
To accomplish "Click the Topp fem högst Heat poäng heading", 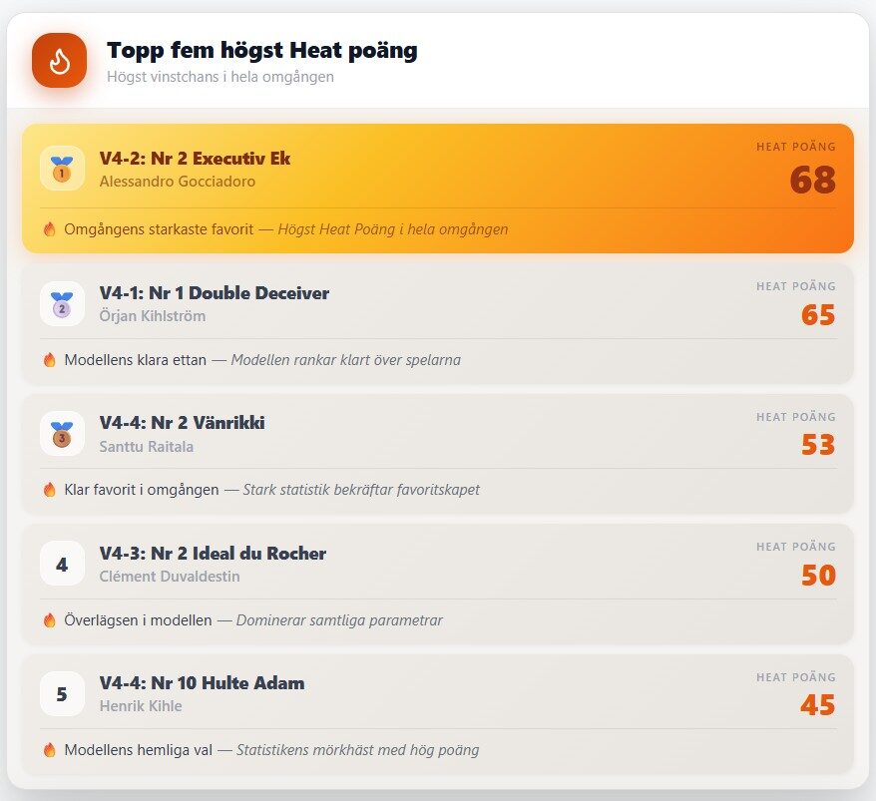I will coord(262,50).
